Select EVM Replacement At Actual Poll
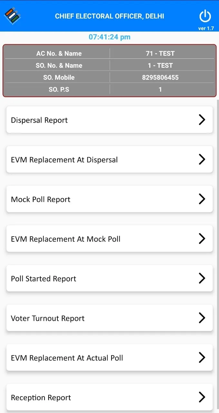Viewport: 219px width, 413px height. (109, 358)
